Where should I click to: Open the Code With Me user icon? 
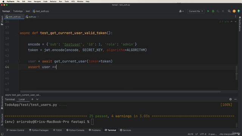[181, 11]
